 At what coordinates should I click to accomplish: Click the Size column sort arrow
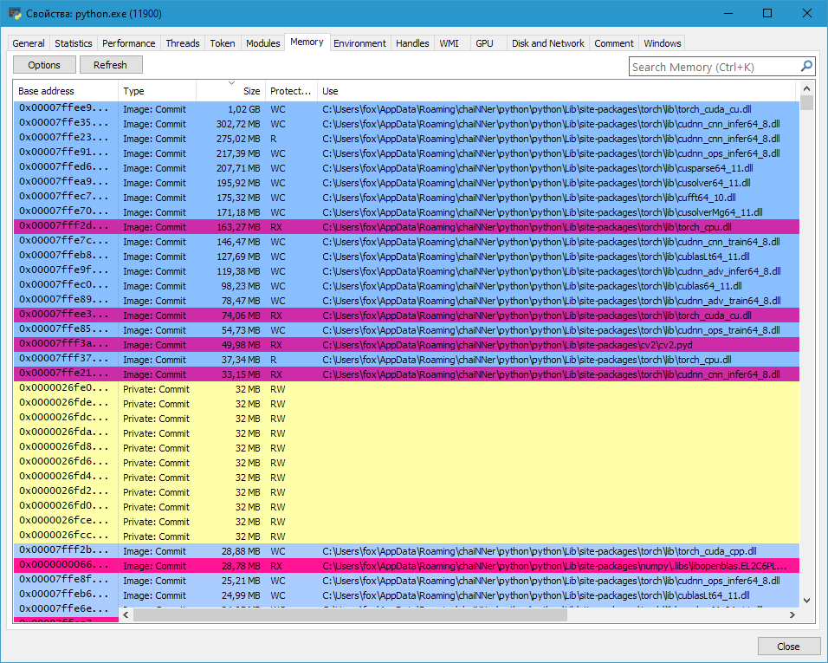tap(231, 83)
